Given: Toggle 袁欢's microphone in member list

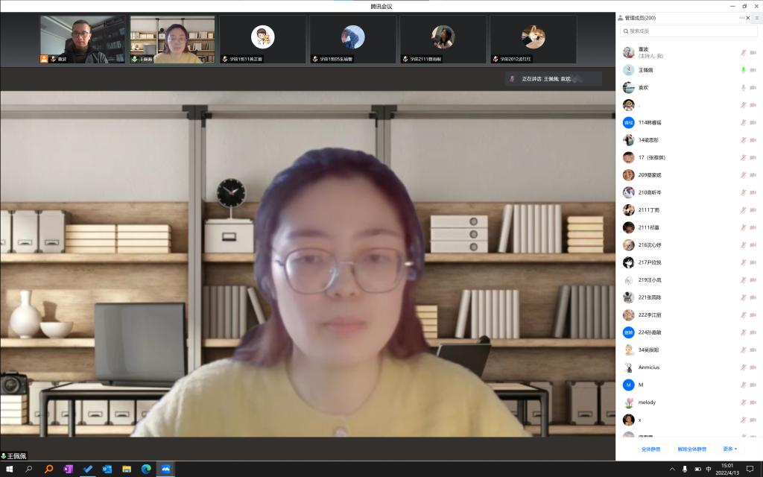Looking at the screenshot, I should pos(743,87).
